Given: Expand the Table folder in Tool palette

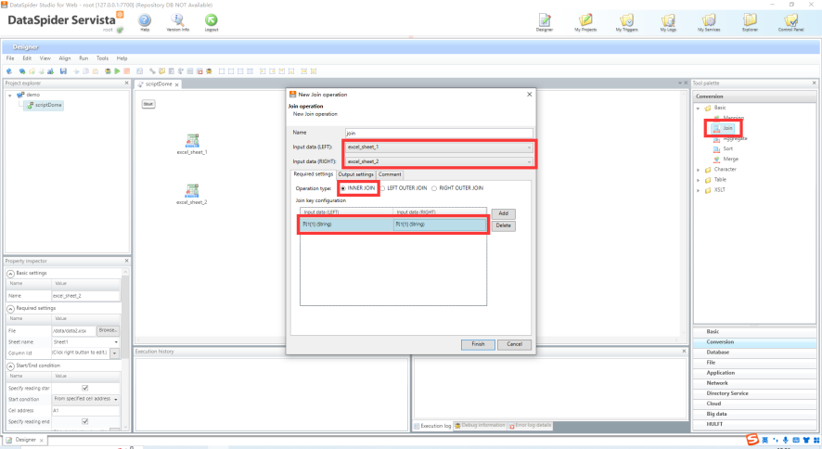Looking at the screenshot, I should click(x=699, y=180).
